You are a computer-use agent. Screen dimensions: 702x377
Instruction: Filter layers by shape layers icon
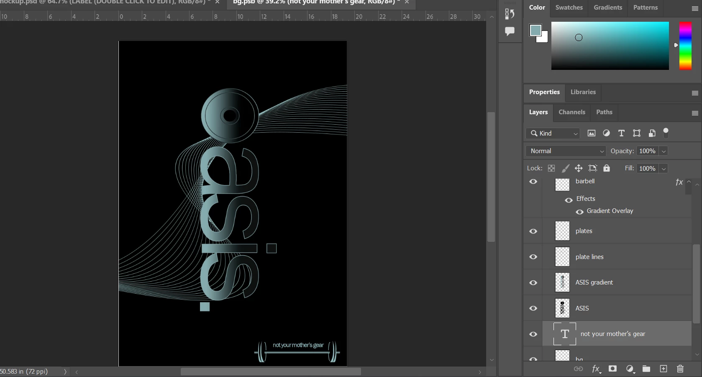click(637, 133)
